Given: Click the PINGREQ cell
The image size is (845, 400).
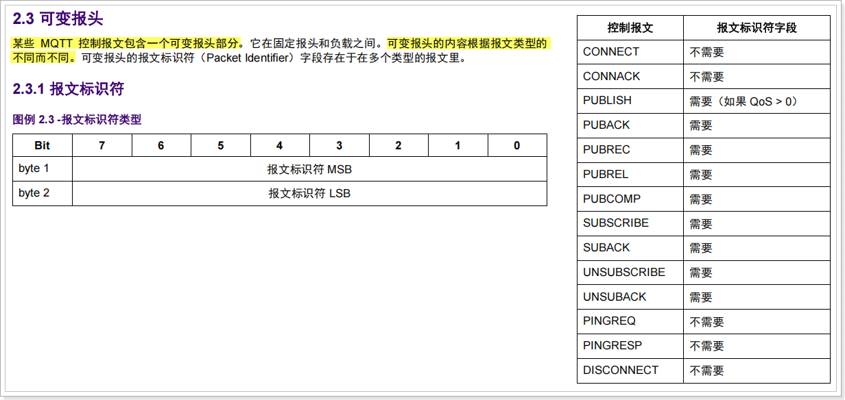Looking at the screenshot, I should point(630,321).
